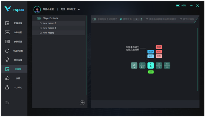Open 配置设置 in the sidebar

click(x=14, y=23)
